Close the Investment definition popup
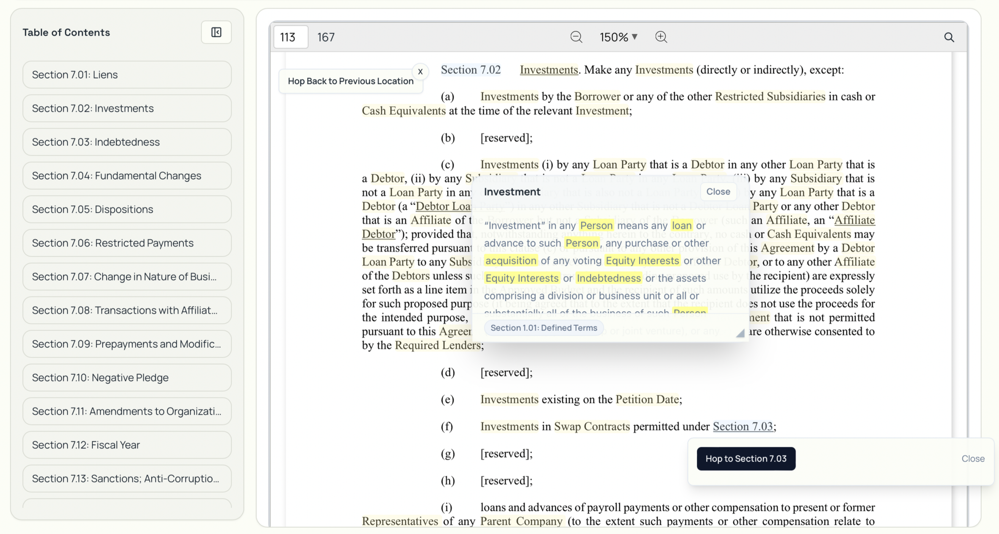 pyautogui.click(x=718, y=191)
